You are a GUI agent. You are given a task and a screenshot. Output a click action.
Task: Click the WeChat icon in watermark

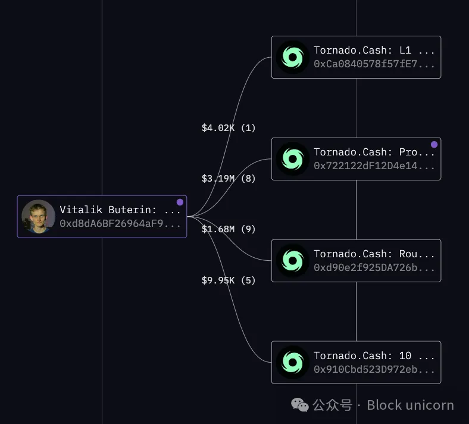(300, 405)
